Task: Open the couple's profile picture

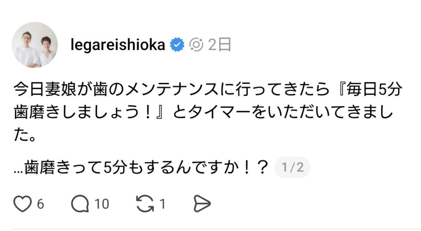Action: (x=35, y=45)
